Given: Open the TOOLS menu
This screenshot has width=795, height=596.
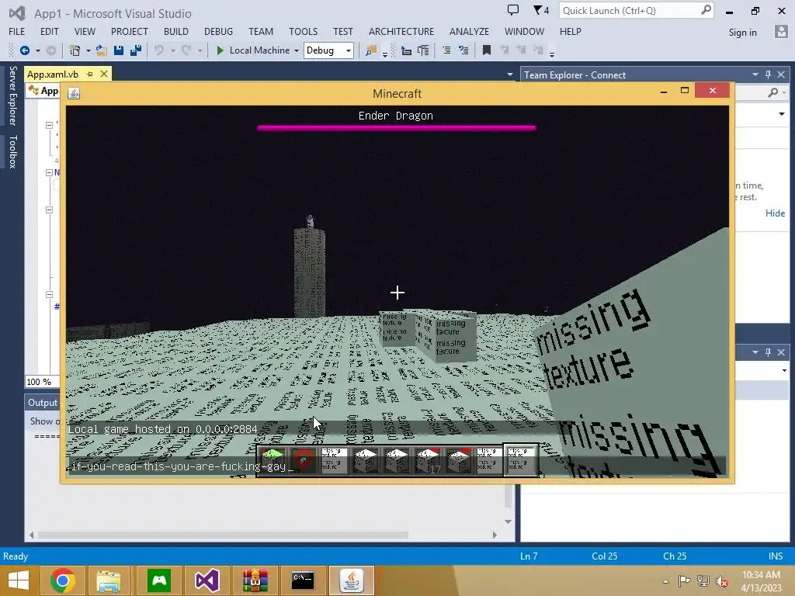Looking at the screenshot, I should coord(304,31).
